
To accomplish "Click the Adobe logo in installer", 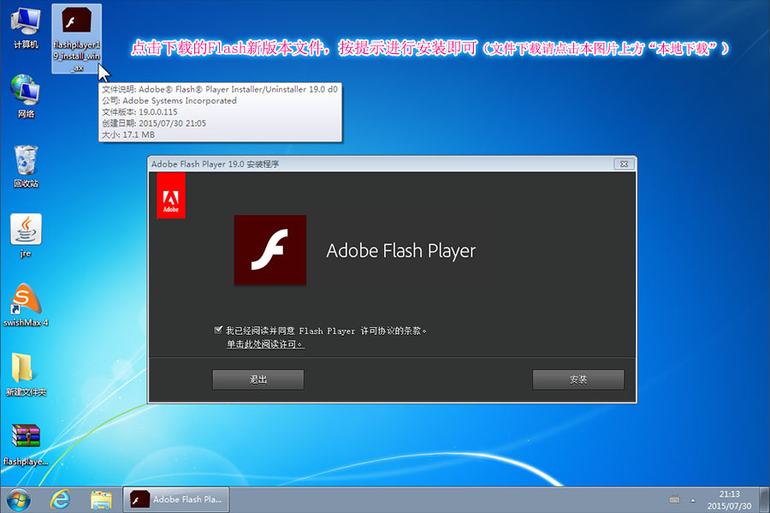I will coord(171,195).
